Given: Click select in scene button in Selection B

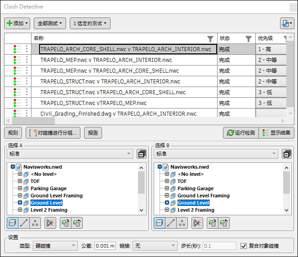Looking at the screenshot, I should coord(224,223).
